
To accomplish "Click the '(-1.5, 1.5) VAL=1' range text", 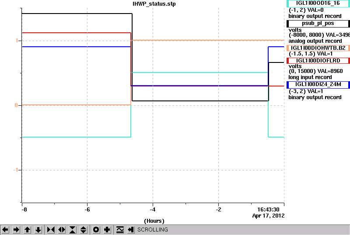I will [311, 54].
